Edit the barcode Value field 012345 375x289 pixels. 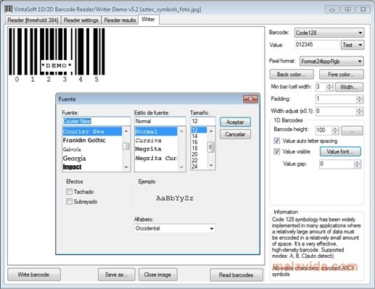coord(317,44)
